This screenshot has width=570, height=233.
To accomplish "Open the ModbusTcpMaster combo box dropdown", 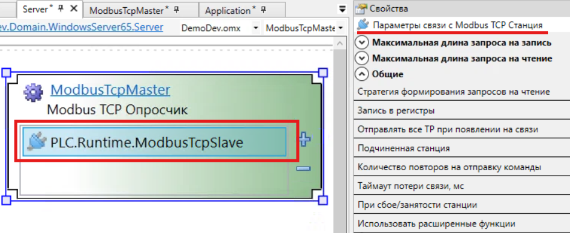I will click(341, 28).
